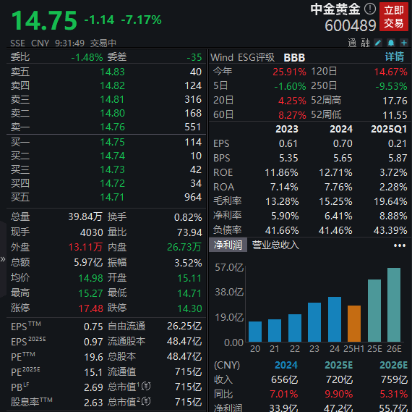The height and width of the screenshot is (412, 412).
Task: Click the 量比 value 73.94
Action: (x=189, y=232)
